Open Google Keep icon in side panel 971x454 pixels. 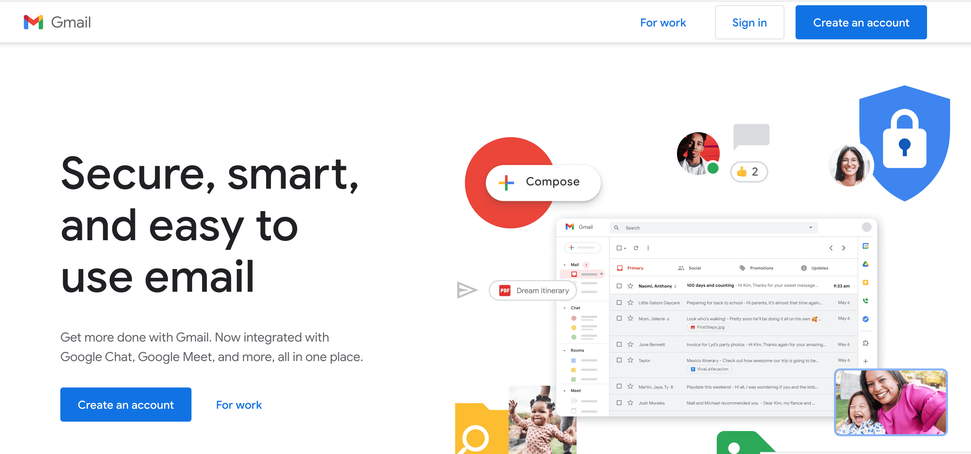865,282
